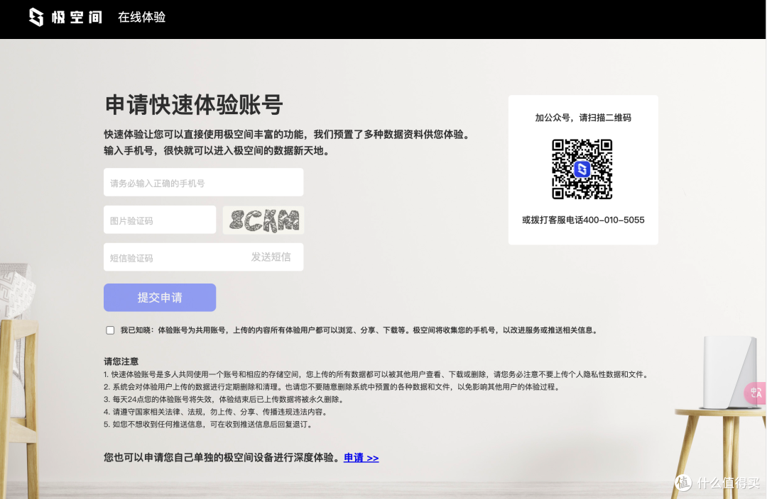
Task: Click the pink translate floating icon
Action: pos(755,393)
